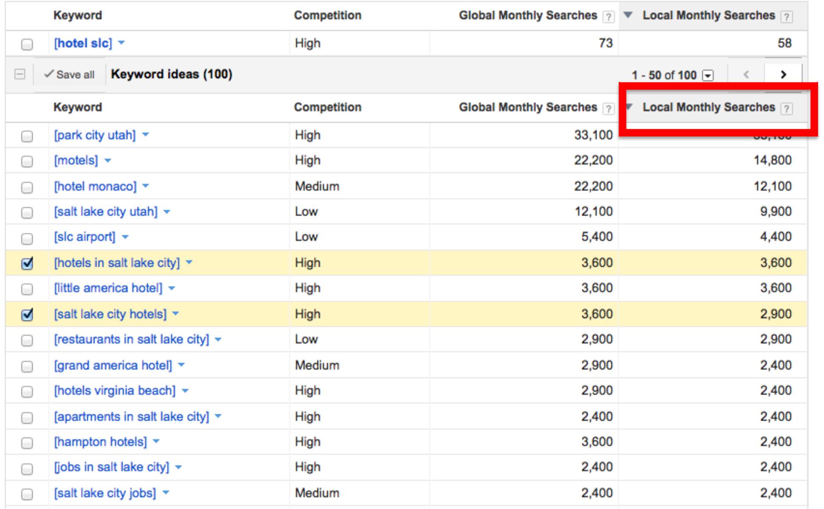Open dropdown arrow next to [restaurants in salt lake city]

218,339
